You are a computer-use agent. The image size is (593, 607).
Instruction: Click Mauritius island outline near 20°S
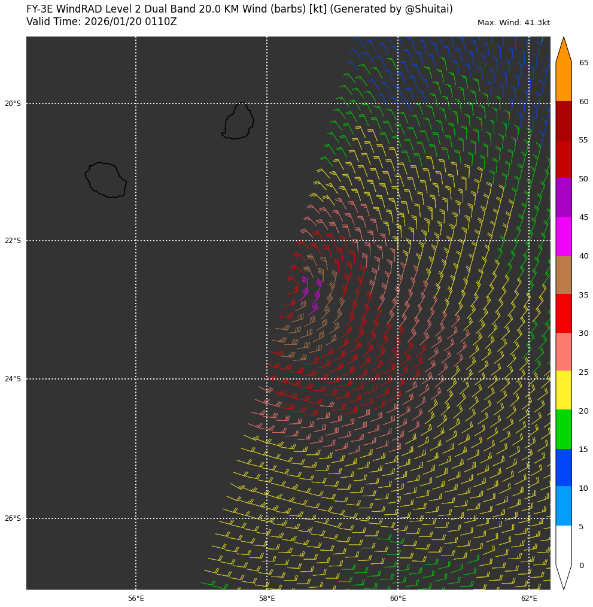point(239,122)
